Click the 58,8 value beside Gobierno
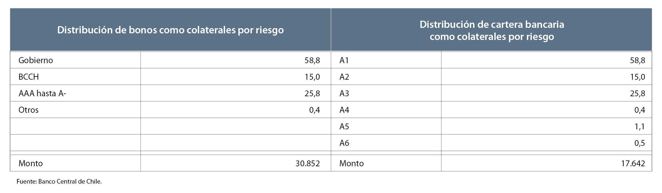 click(312, 60)
